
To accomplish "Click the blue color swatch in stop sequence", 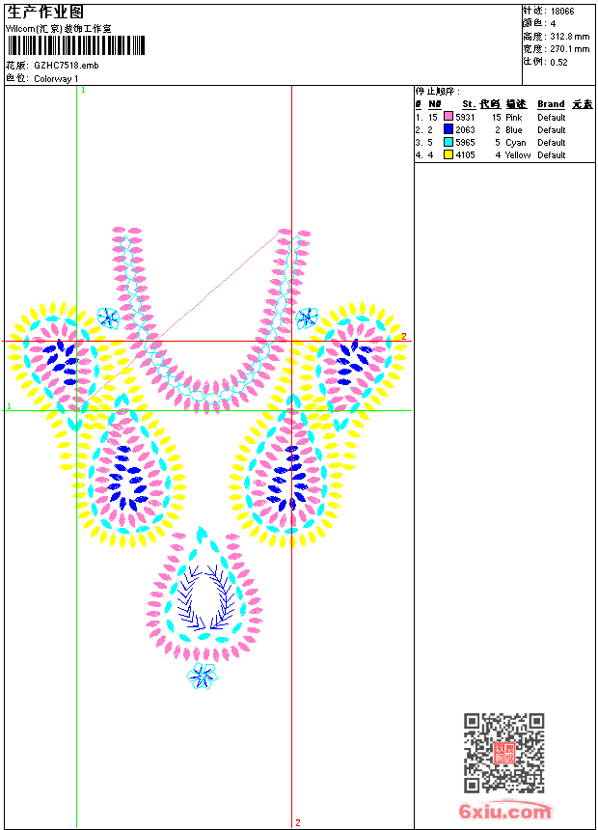I will (448, 129).
